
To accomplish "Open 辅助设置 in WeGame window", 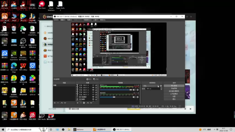I will coord(74,109).
